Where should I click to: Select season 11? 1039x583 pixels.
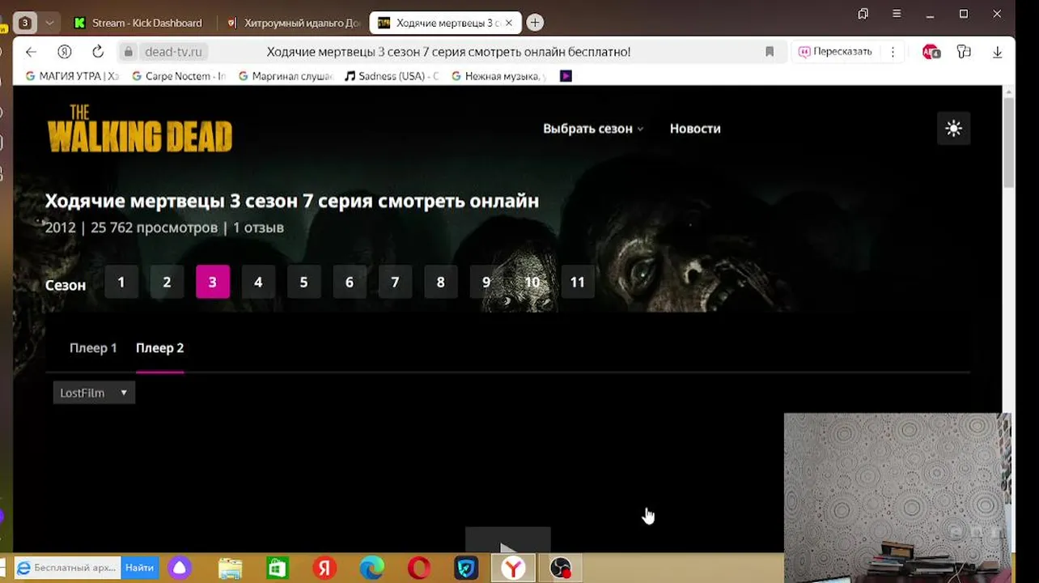[577, 282]
